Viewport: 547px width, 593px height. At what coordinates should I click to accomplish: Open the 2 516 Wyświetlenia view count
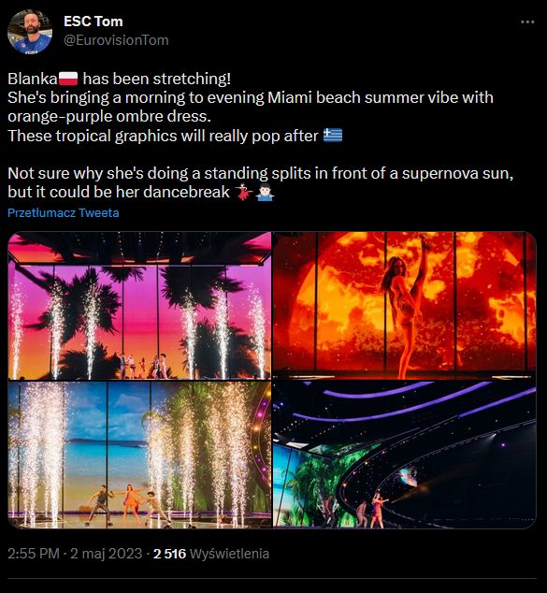click(x=211, y=554)
